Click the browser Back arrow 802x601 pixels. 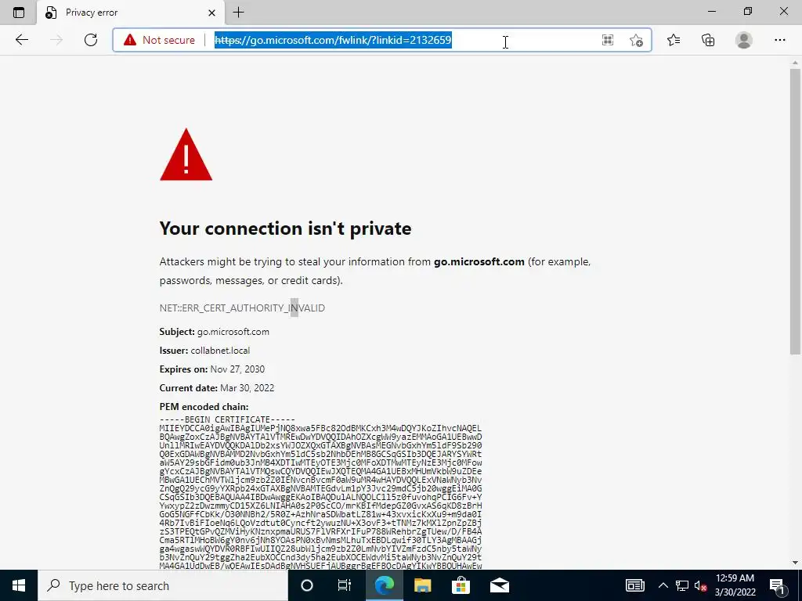pyautogui.click(x=21, y=40)
